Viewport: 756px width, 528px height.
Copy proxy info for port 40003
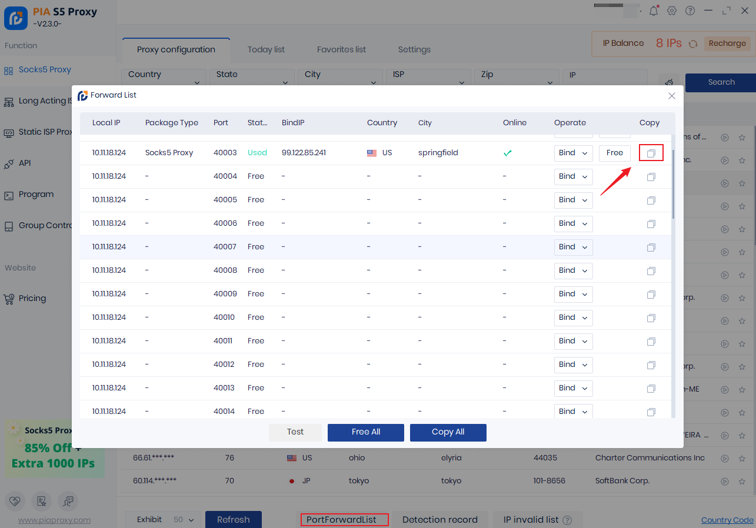(x=651, y=153)
